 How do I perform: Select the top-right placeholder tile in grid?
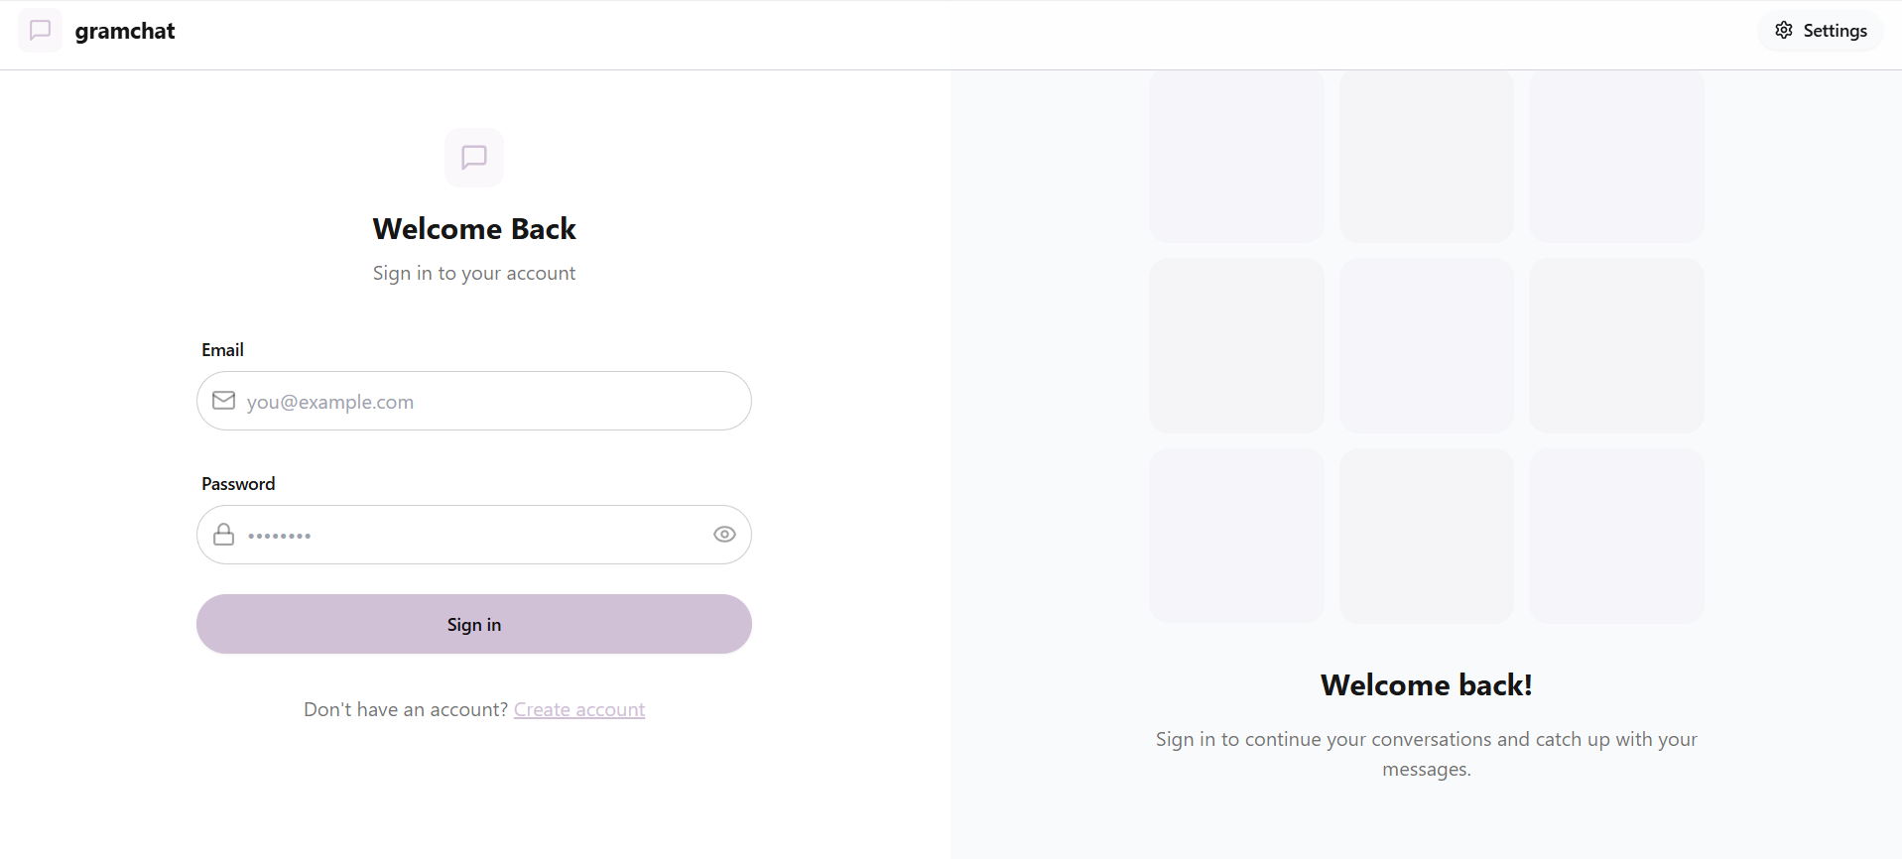pos(1616,156)
